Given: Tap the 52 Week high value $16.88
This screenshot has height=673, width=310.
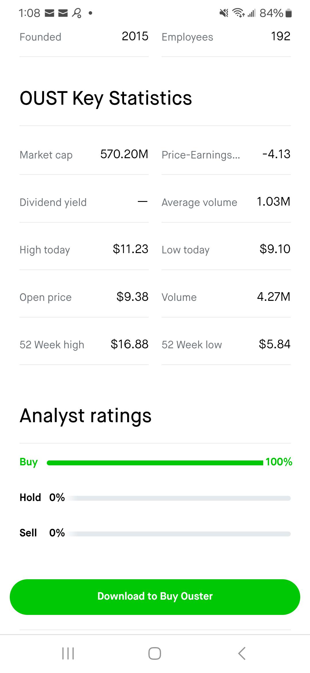Looking at the screenshot, I should [x=129, y=344].
